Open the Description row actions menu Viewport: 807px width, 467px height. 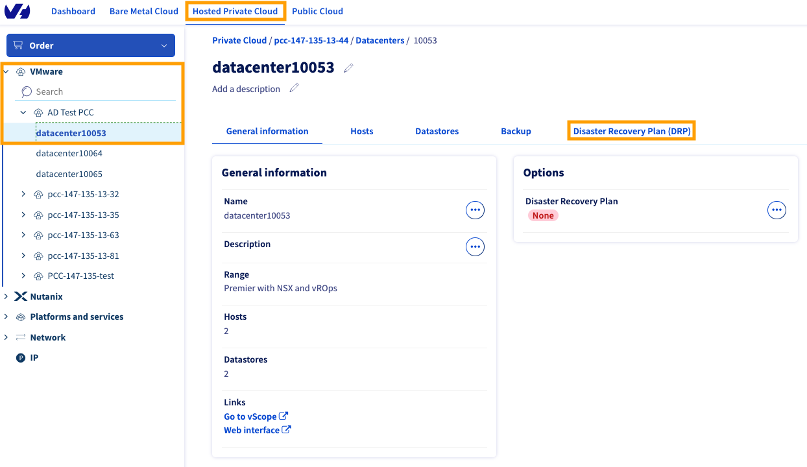[476, 246]
